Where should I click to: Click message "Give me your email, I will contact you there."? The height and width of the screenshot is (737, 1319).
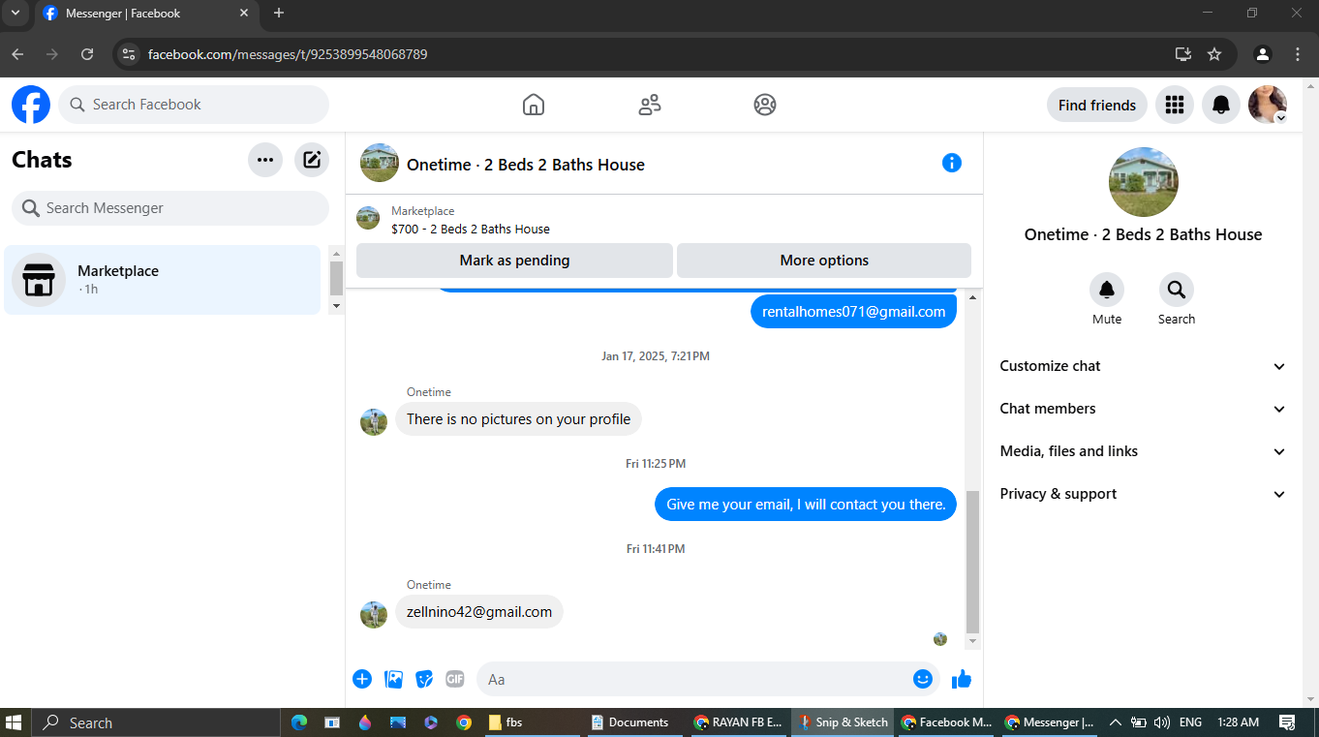tap(806, 505)
